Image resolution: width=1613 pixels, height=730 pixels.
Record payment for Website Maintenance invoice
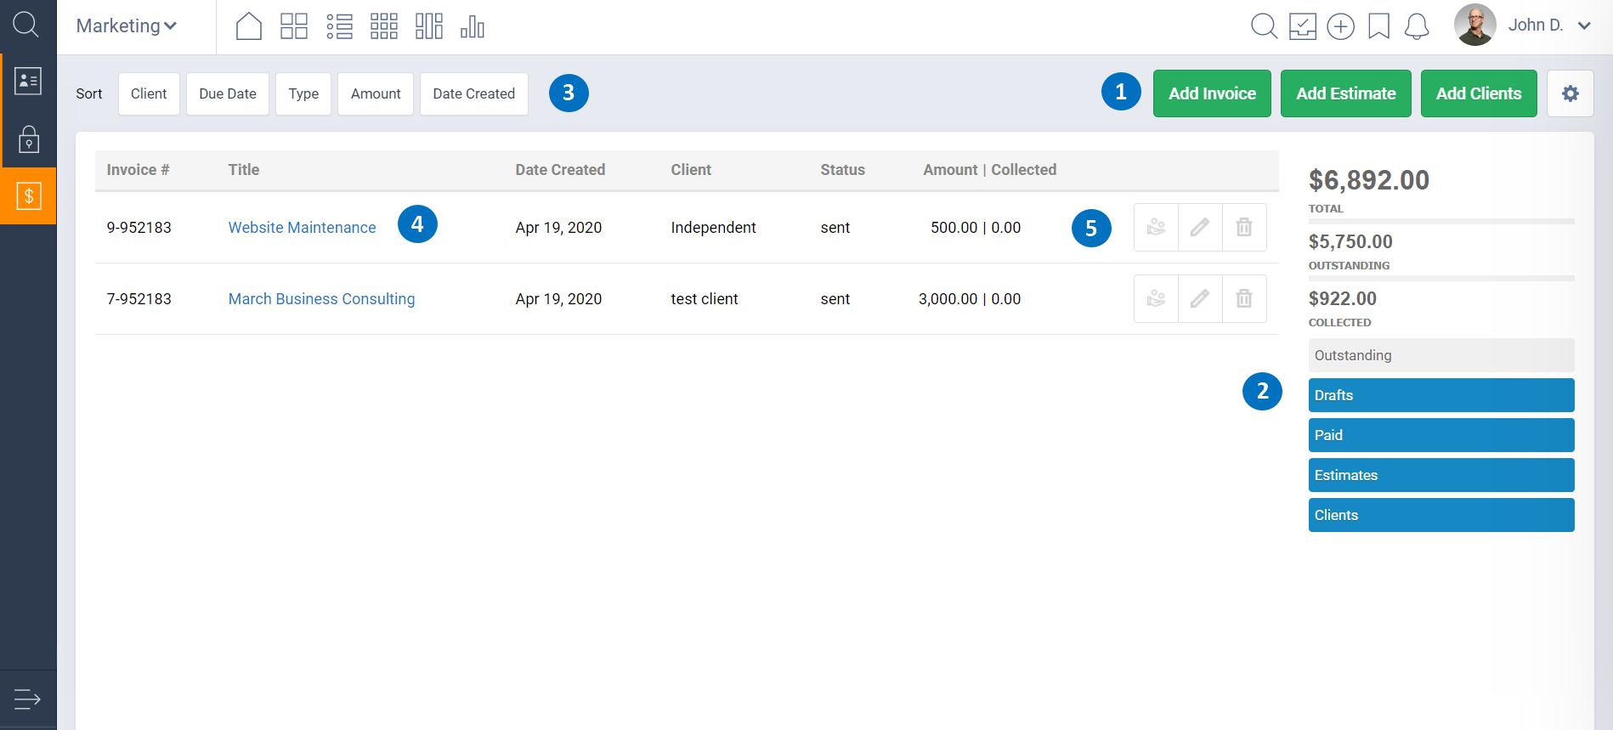pos(1156,228)
